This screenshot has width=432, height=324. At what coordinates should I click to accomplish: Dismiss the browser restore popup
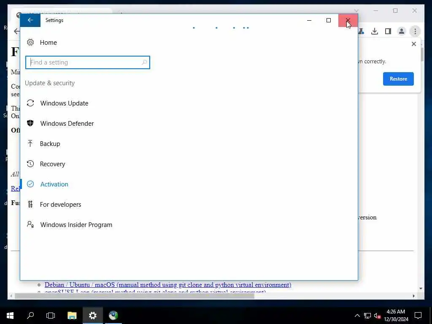pos(413,44)
